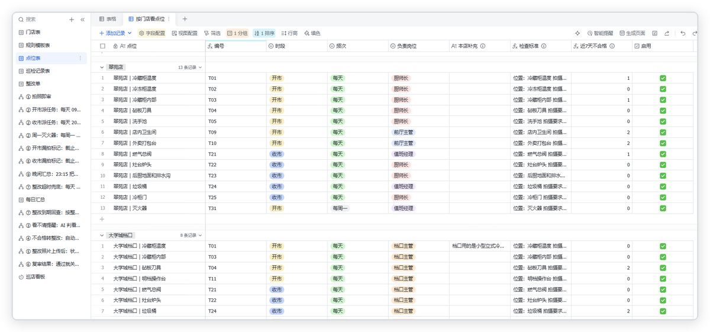
Task: Click the 每周一 tag in the 灭火器 row
Action: (340, 208)
